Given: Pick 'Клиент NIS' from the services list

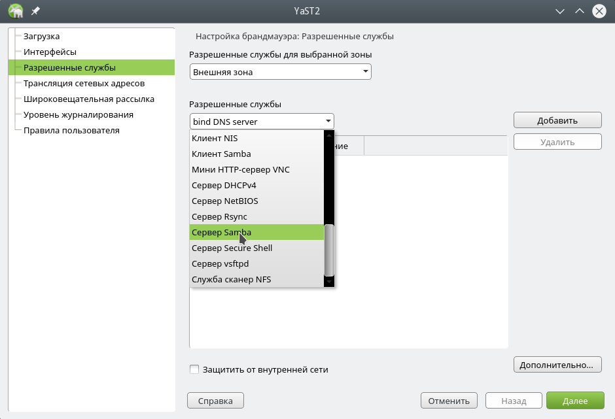Looking at the screenshot, I should pyautogui.click(x=256, y=138).
